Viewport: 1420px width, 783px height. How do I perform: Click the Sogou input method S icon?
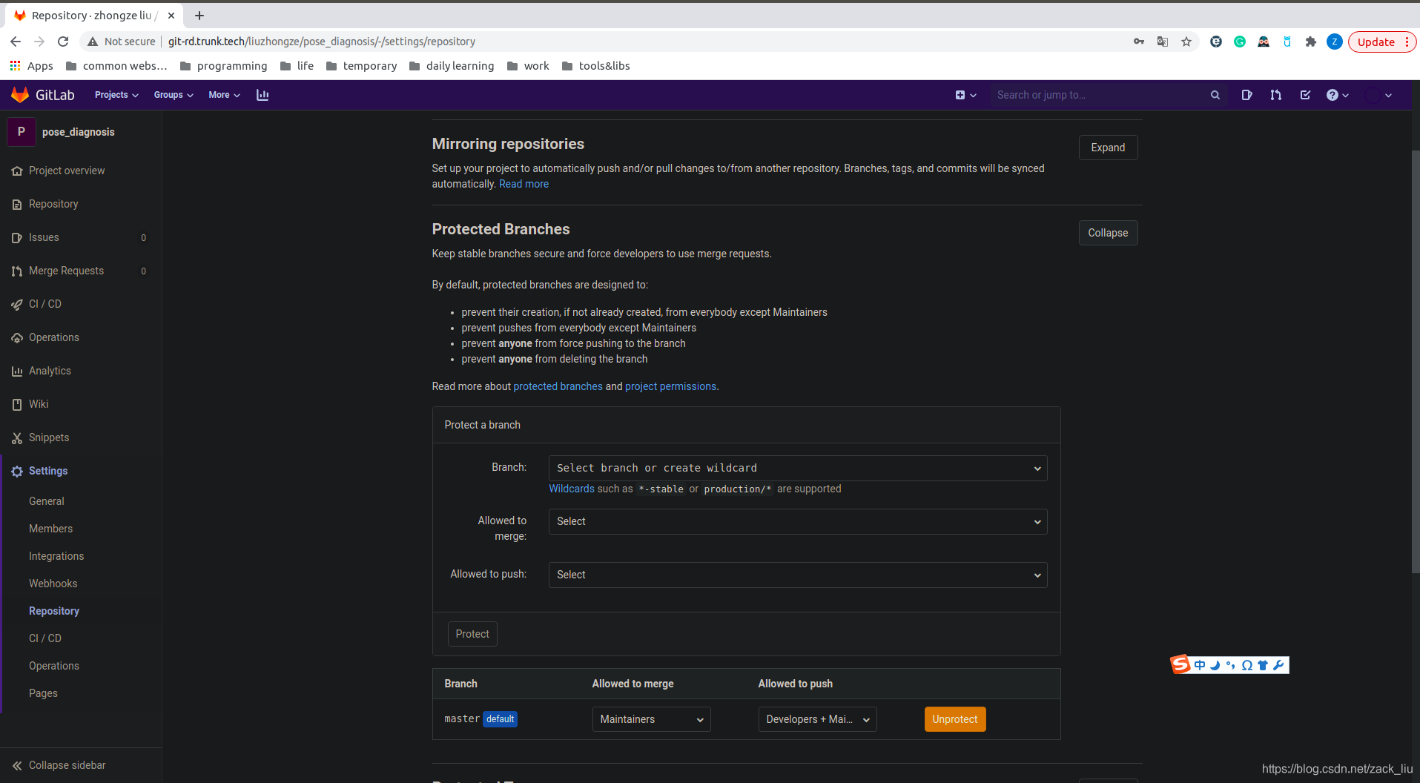coord(1180,664)
